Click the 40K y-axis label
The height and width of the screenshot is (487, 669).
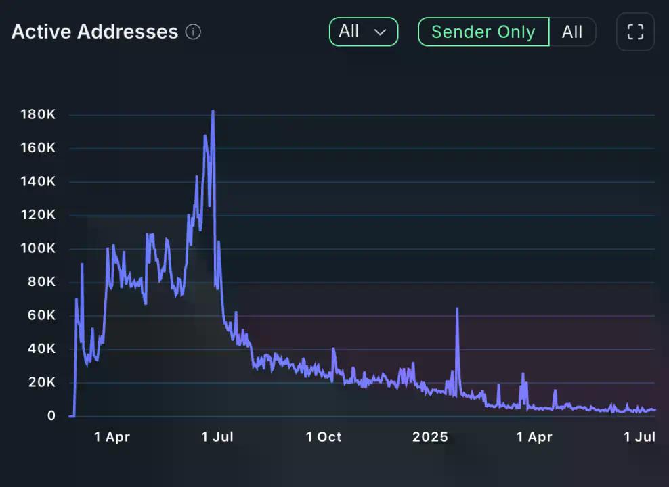(41, 348)
